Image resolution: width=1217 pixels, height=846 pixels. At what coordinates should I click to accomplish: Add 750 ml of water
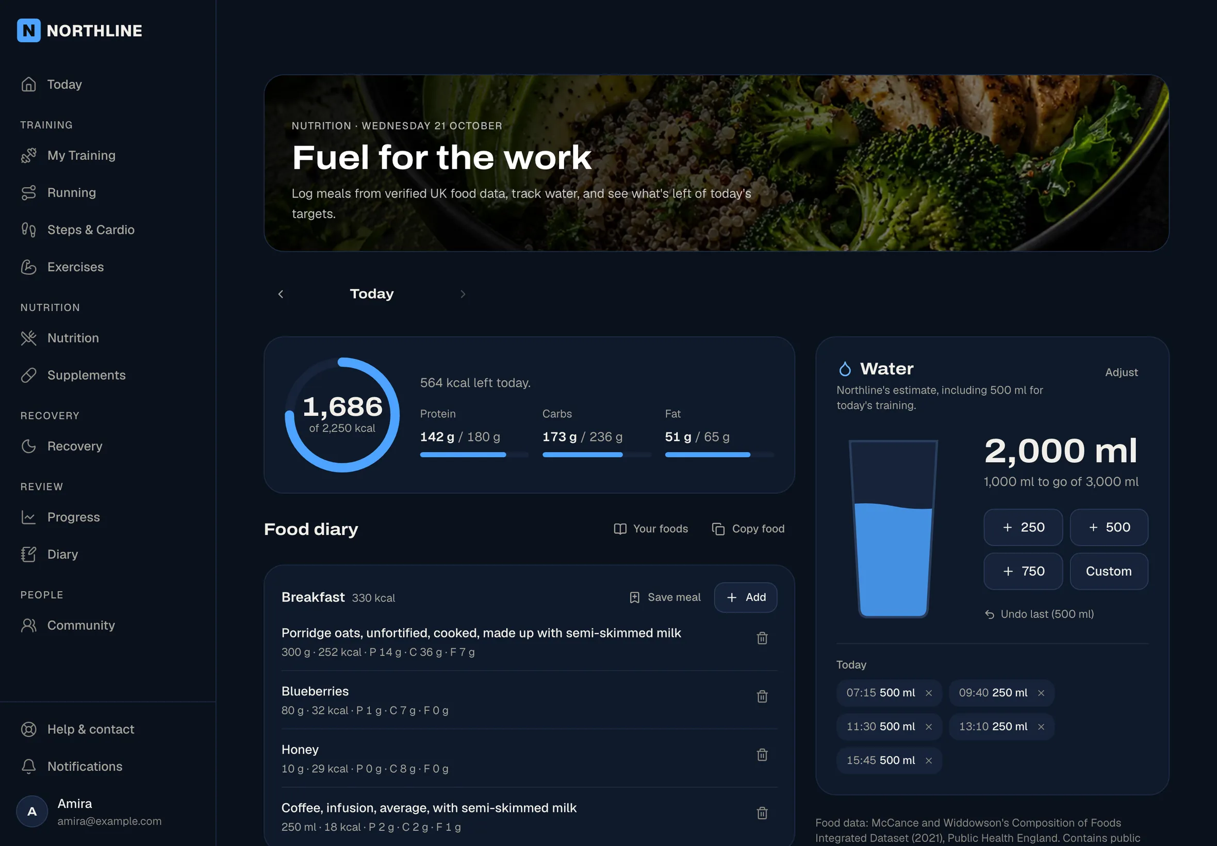coord(1023,571)
